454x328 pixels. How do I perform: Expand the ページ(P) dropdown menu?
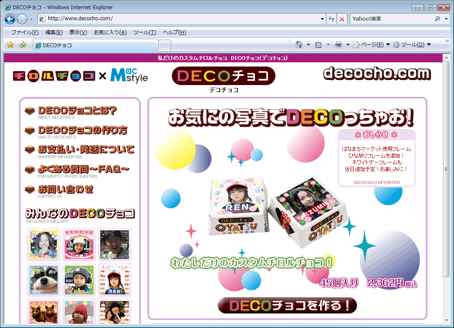(x=371, y=45)
